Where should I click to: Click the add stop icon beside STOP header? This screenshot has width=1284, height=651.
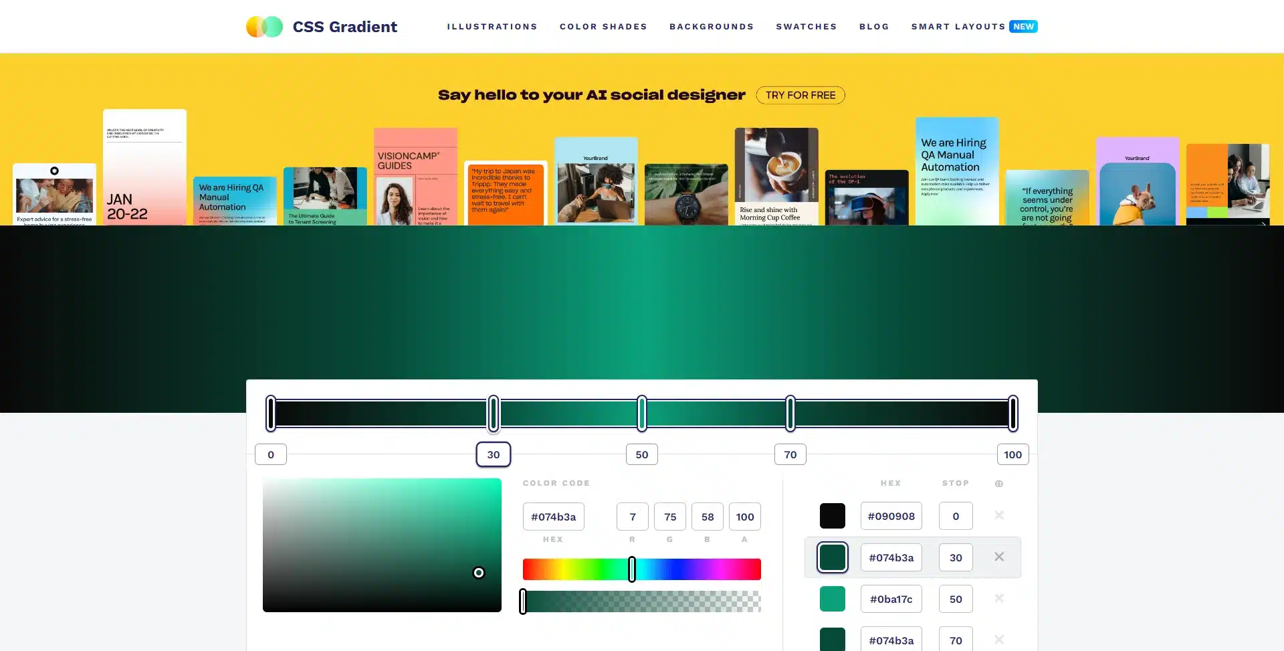tap(998, 484)
